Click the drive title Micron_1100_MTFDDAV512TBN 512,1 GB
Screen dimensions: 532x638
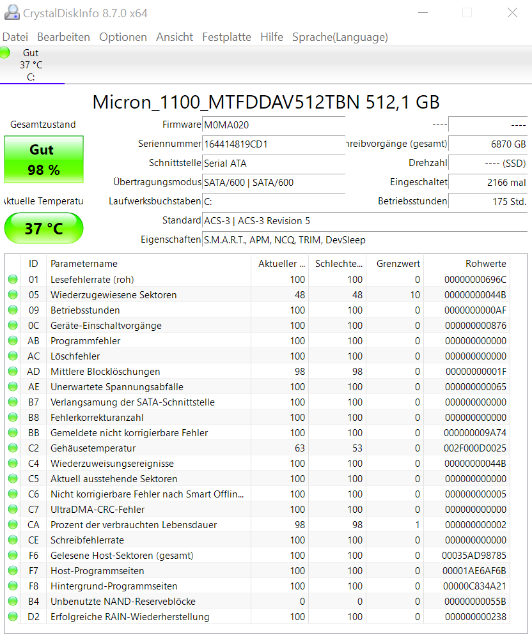(266, 102)
